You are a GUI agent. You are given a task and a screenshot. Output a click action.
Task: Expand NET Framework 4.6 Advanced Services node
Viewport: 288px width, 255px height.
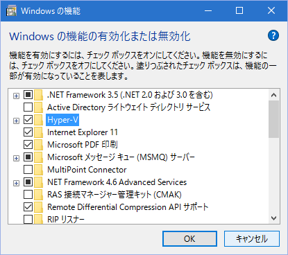pyautogui.click(x=16, y=183)
